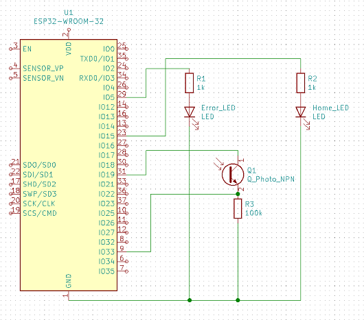Click the ESP32-WROOM-32 chip body
Screen dimensions: 364x320
pyautogui.click(x=69, y=165)
